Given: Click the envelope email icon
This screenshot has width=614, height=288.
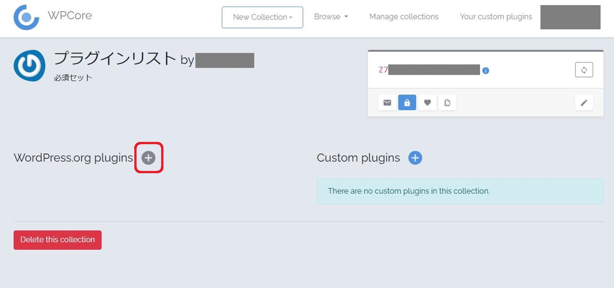Looking at the screenshot, I should 387,102.
